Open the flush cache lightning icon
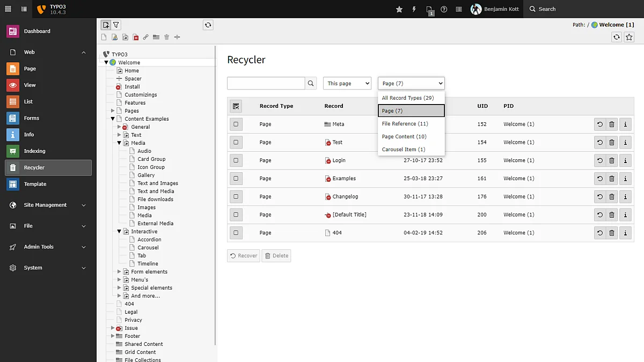Image resolution: width=644 pixels, height=362 pixels. click(414, 9)
